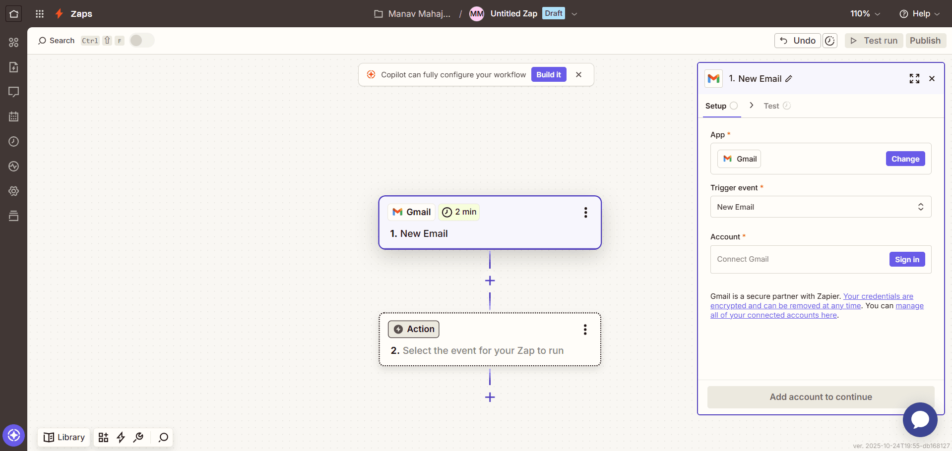The width and height of the screenshot is (952, 451).
Task: Expand the Untitled Zap draft chevron
Action: click(574, 14)
